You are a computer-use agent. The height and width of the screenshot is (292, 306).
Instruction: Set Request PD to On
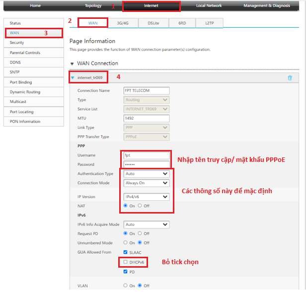point(126,233)
